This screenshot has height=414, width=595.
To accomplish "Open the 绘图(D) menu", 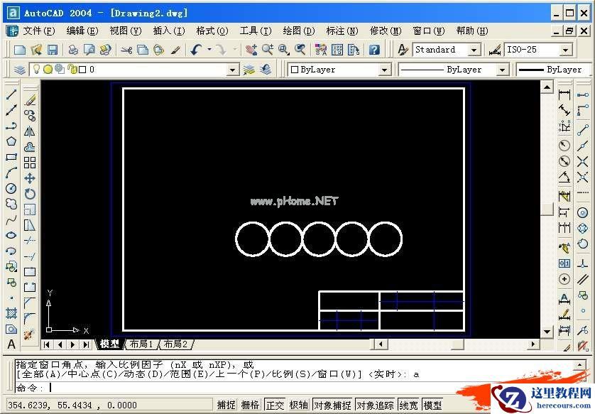I will [x=299, y=31].
